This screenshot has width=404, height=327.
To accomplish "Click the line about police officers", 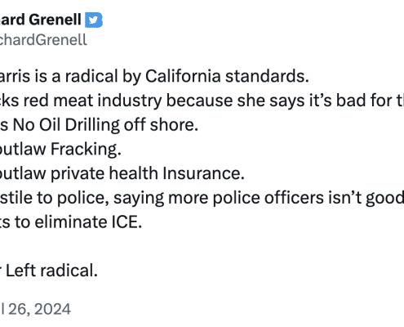I will click(x=202, y=198).
